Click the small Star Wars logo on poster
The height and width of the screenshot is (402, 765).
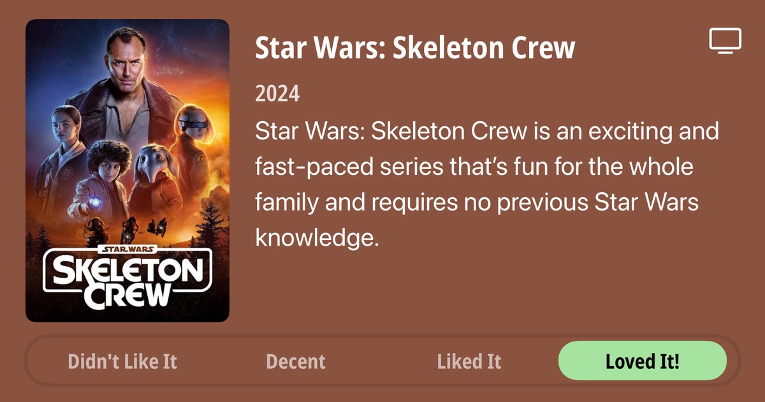[x=126, y=248]
